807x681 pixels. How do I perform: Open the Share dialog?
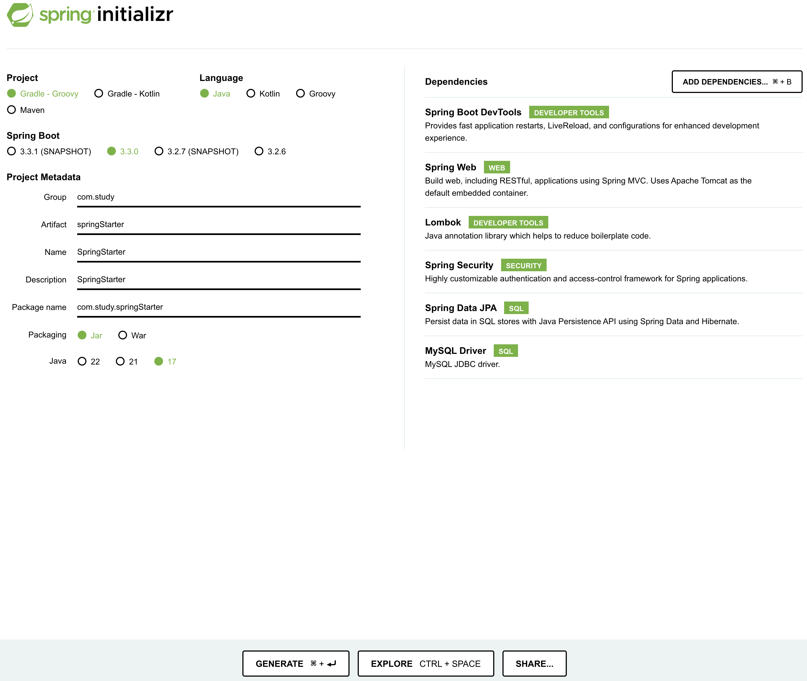pyautogui.click(x=534, y=664)
